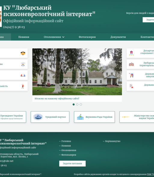This screenshot has height=177, width=154.
Task: Select the first slider dot
Action: (x=74, y=104)
